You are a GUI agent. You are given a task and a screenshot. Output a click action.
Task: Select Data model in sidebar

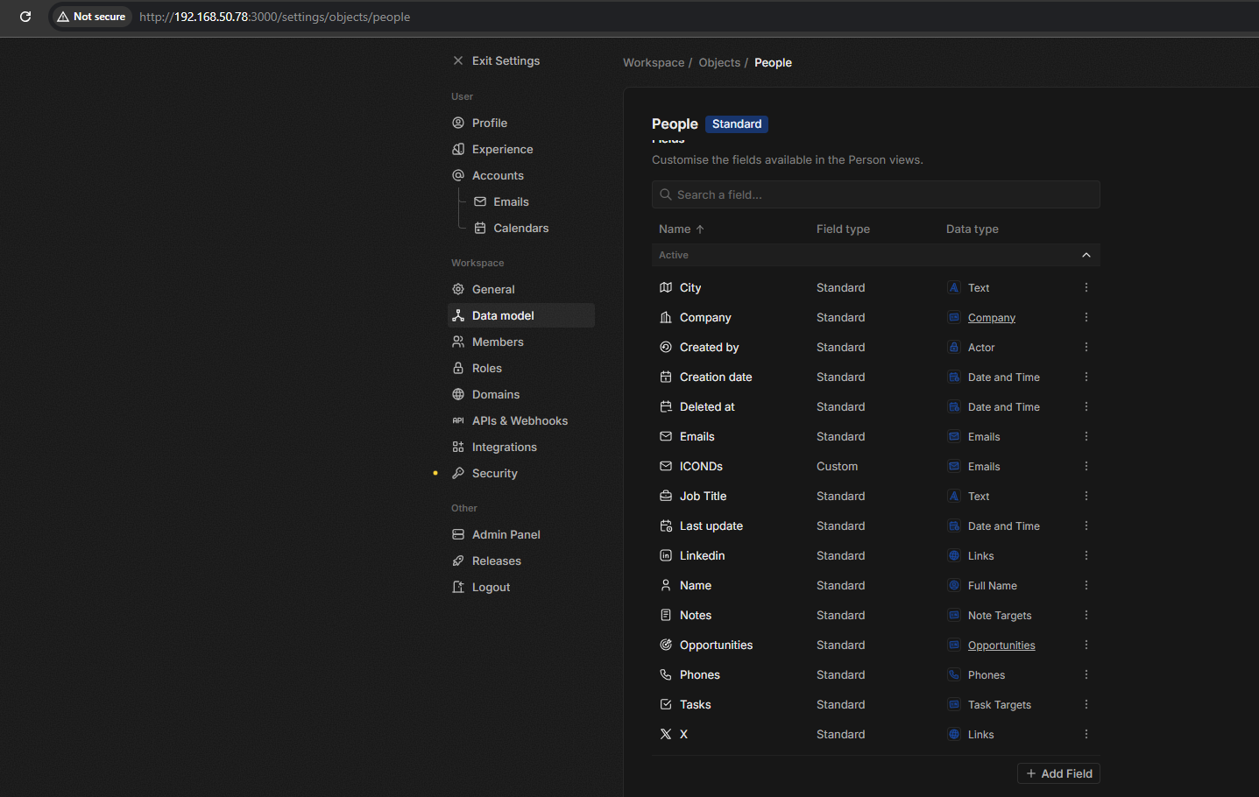(x=521, y=315)
